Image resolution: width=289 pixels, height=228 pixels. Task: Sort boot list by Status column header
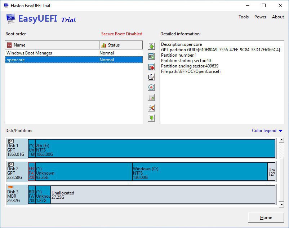pos(121,45)
